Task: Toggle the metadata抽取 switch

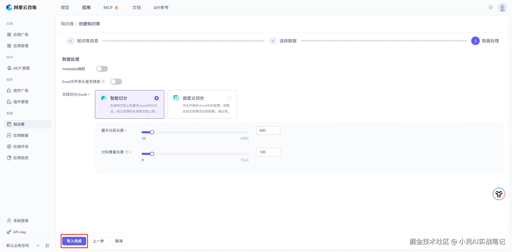Action: coord(102,69)
